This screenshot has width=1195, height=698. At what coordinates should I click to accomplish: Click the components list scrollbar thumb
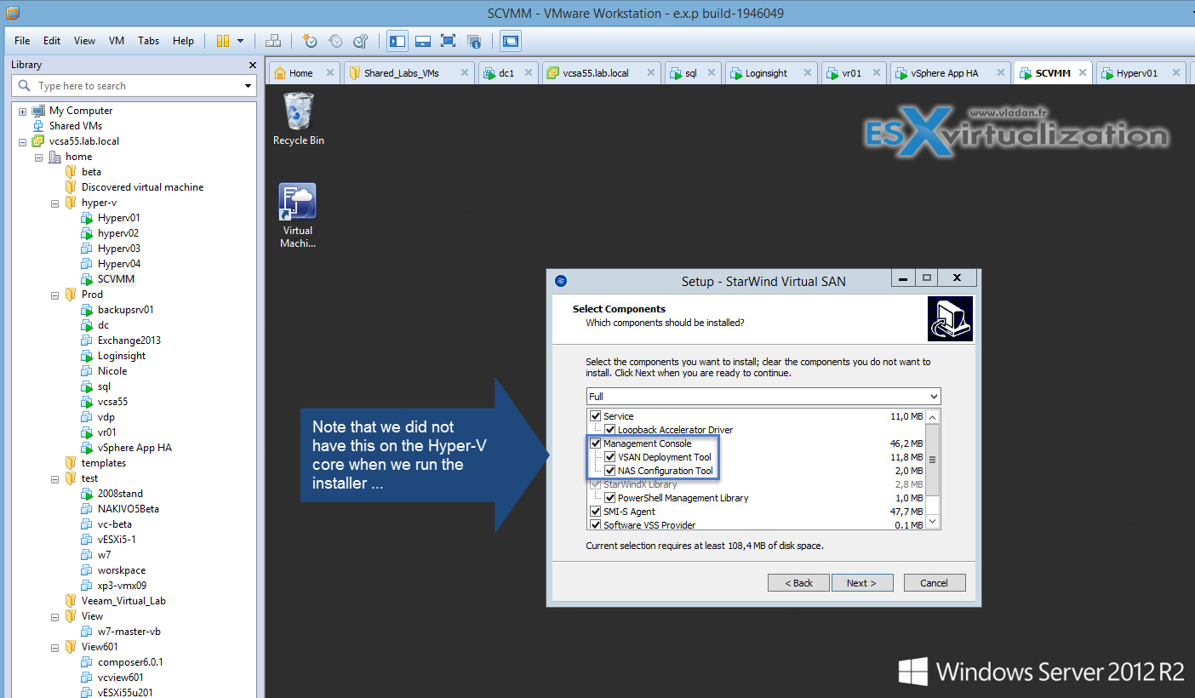click(x=932, y=460)
